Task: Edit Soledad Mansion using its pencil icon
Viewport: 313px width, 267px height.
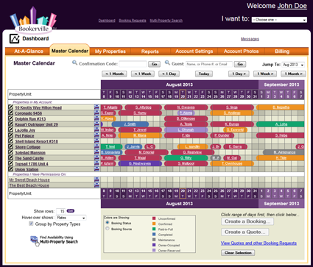Action: click(10, 152)
